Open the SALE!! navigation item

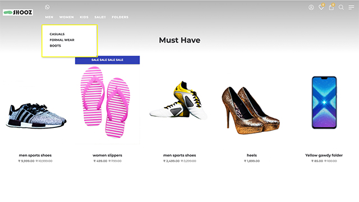point(100,17)
